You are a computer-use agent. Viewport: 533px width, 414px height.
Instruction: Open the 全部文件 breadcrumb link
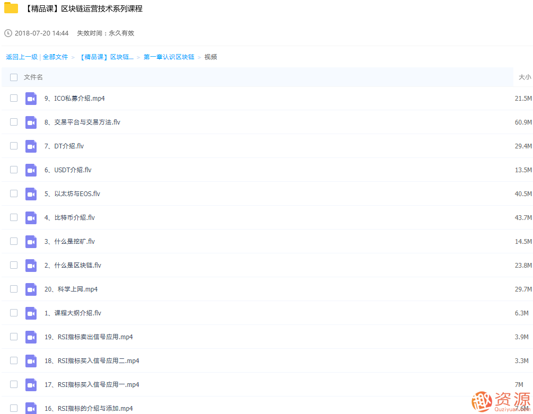coord(55,57)
